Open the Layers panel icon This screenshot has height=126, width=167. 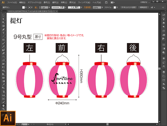164,72
